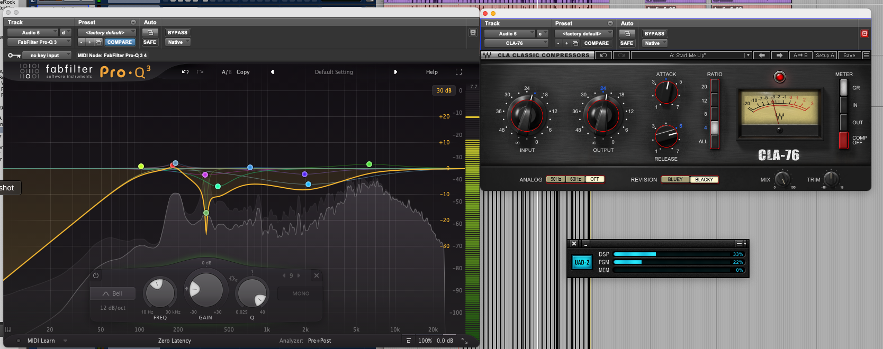The width and height of the screenshot is (883, 349).
Task: Open Pro-Q 3 preset settings copy icon
Action: tap(98, 42)
